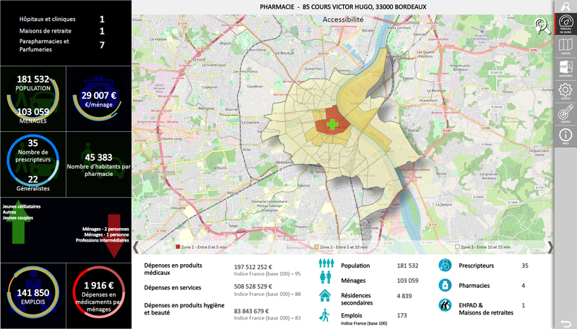Click the user profile icon at top right
577x329 pixels.
coord(565,6)
